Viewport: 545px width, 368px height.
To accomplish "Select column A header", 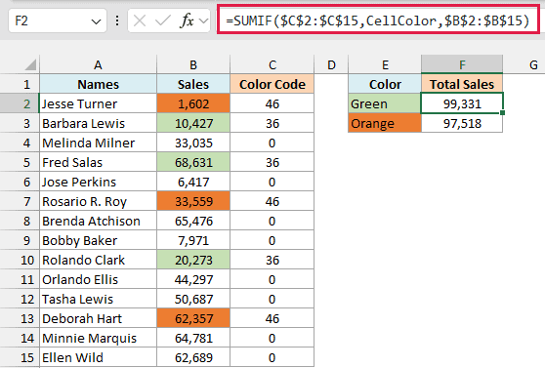I will coord(98,64).
